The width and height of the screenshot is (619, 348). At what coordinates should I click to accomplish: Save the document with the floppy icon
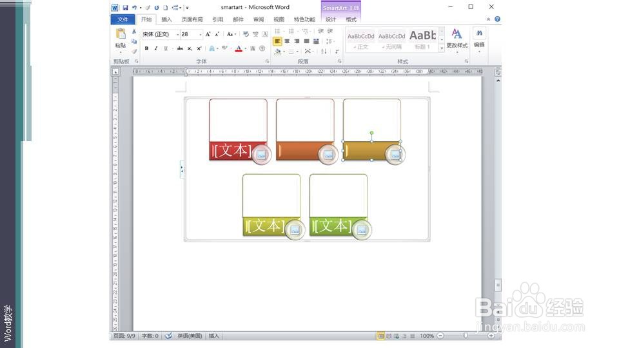tap(125, 8)
